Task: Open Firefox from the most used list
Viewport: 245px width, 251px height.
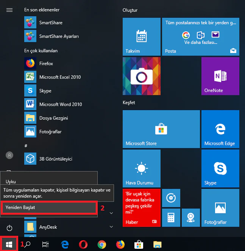Action: point(46,64)
